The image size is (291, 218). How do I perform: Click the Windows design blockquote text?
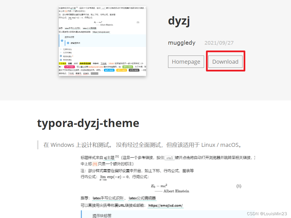143,145
